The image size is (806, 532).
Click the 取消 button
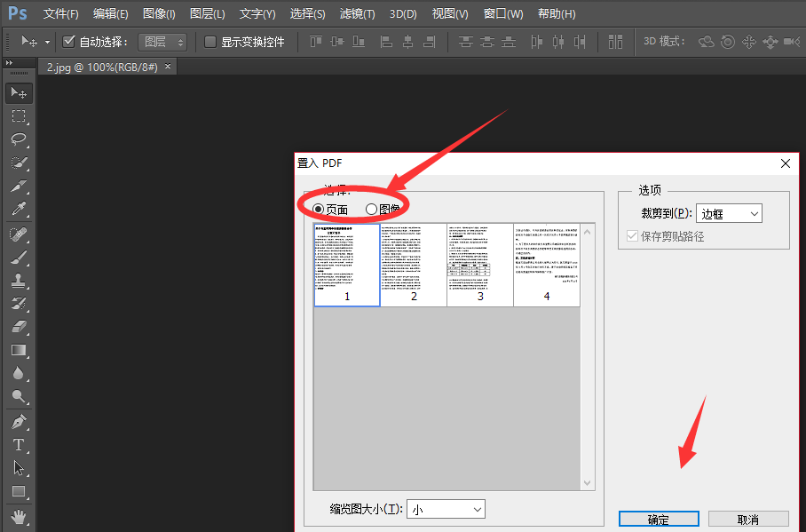(749, 519)
